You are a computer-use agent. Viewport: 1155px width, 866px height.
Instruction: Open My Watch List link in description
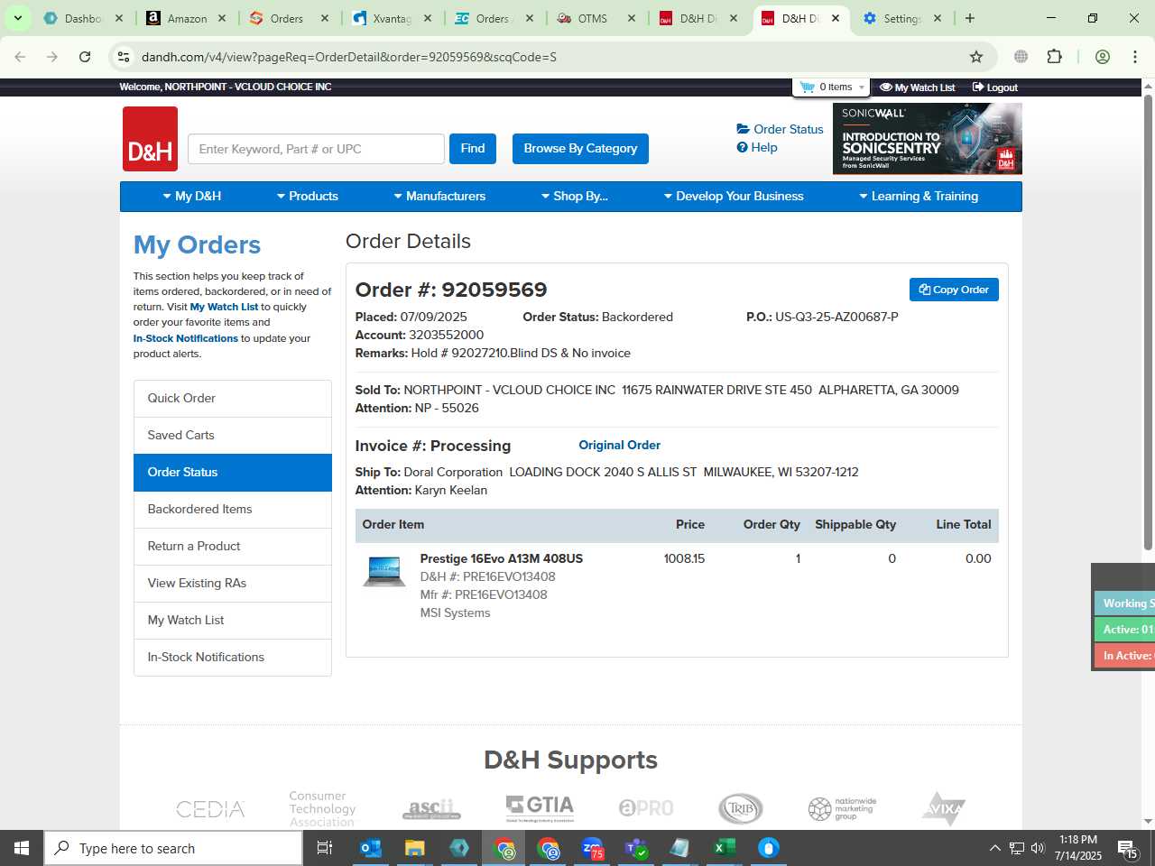[x=224, y=307]
